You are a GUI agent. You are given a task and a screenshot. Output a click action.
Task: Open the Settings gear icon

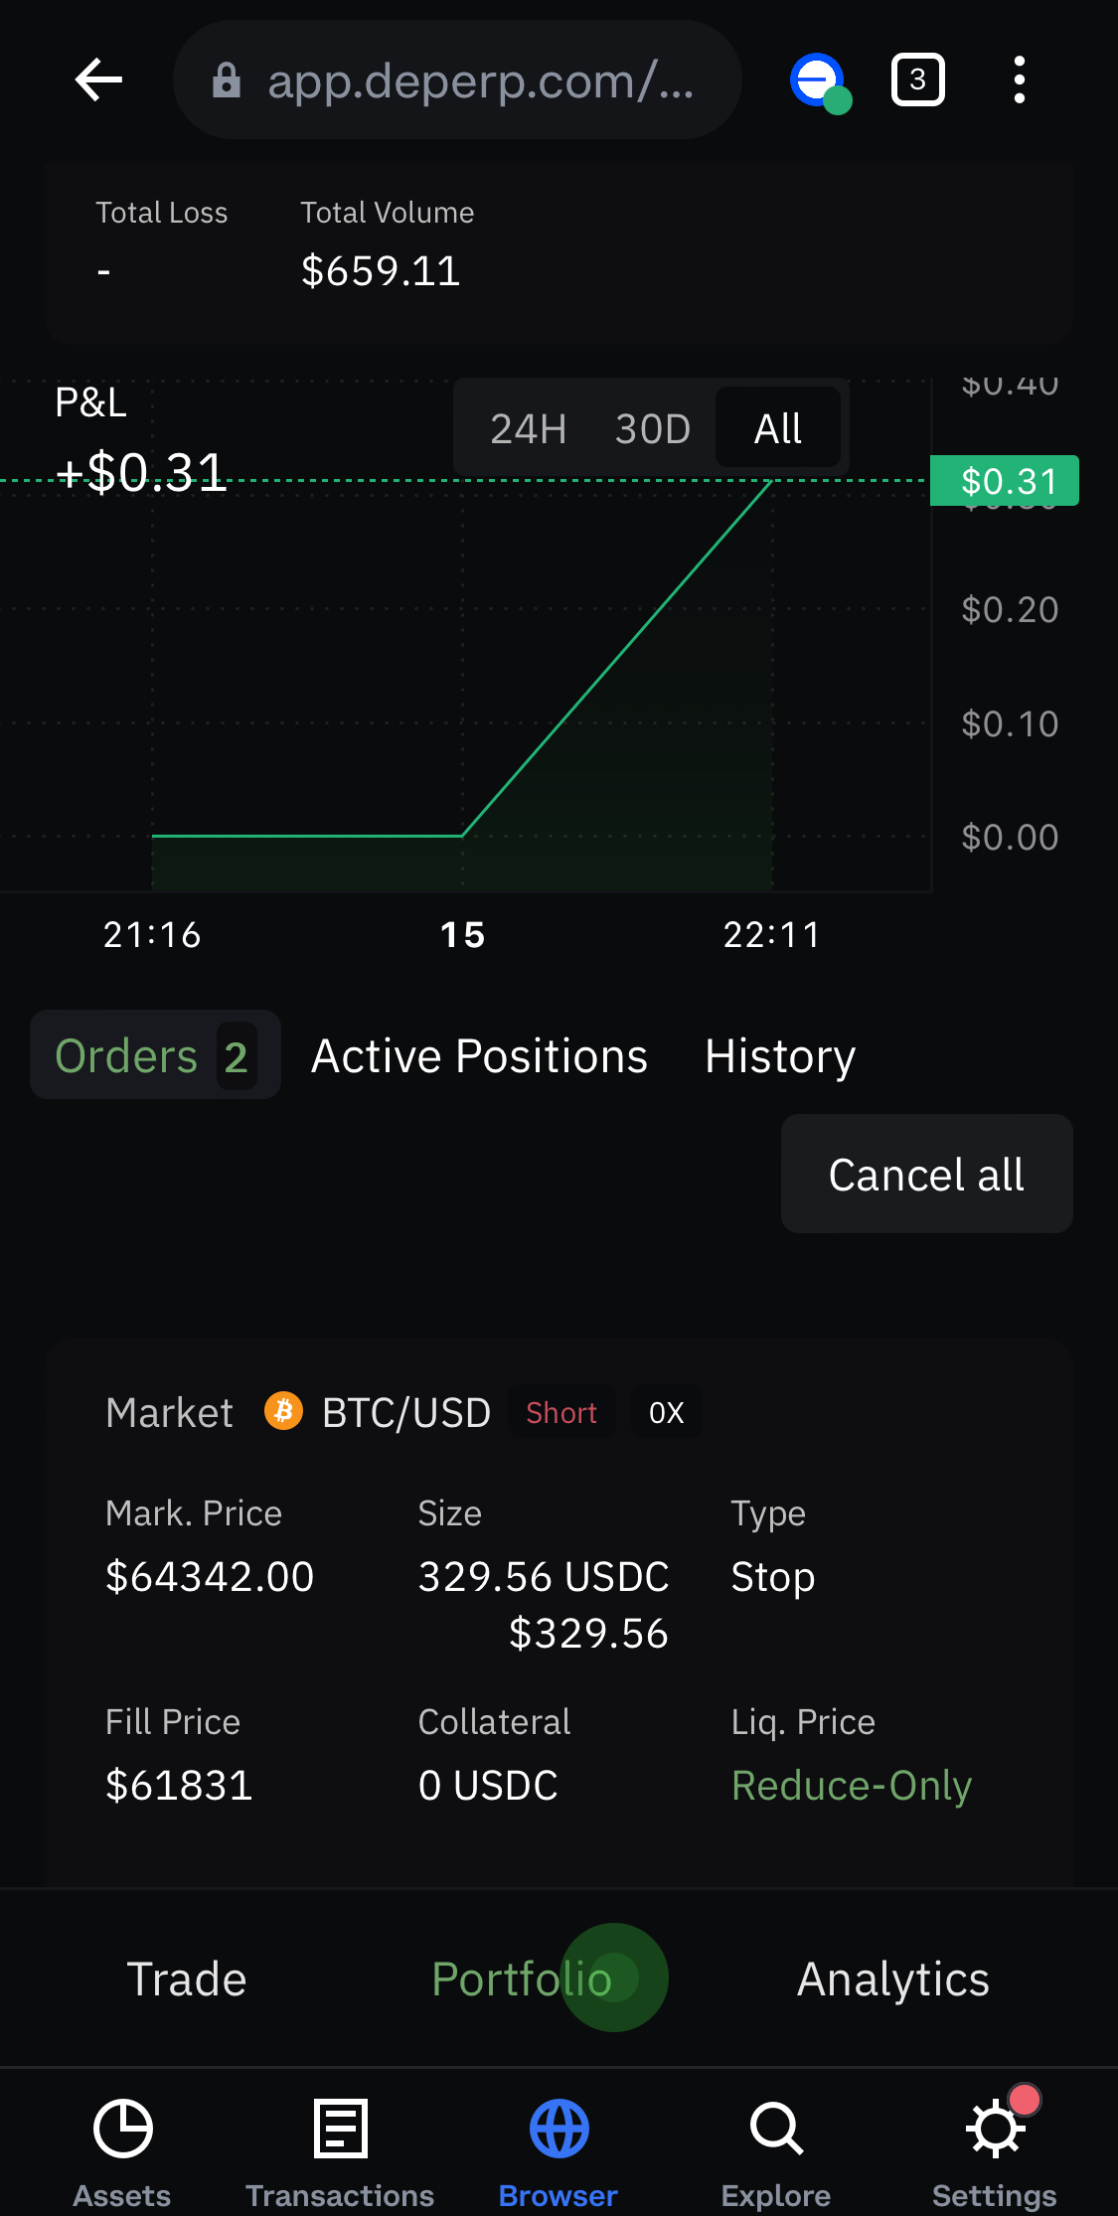pos(995,2129)
